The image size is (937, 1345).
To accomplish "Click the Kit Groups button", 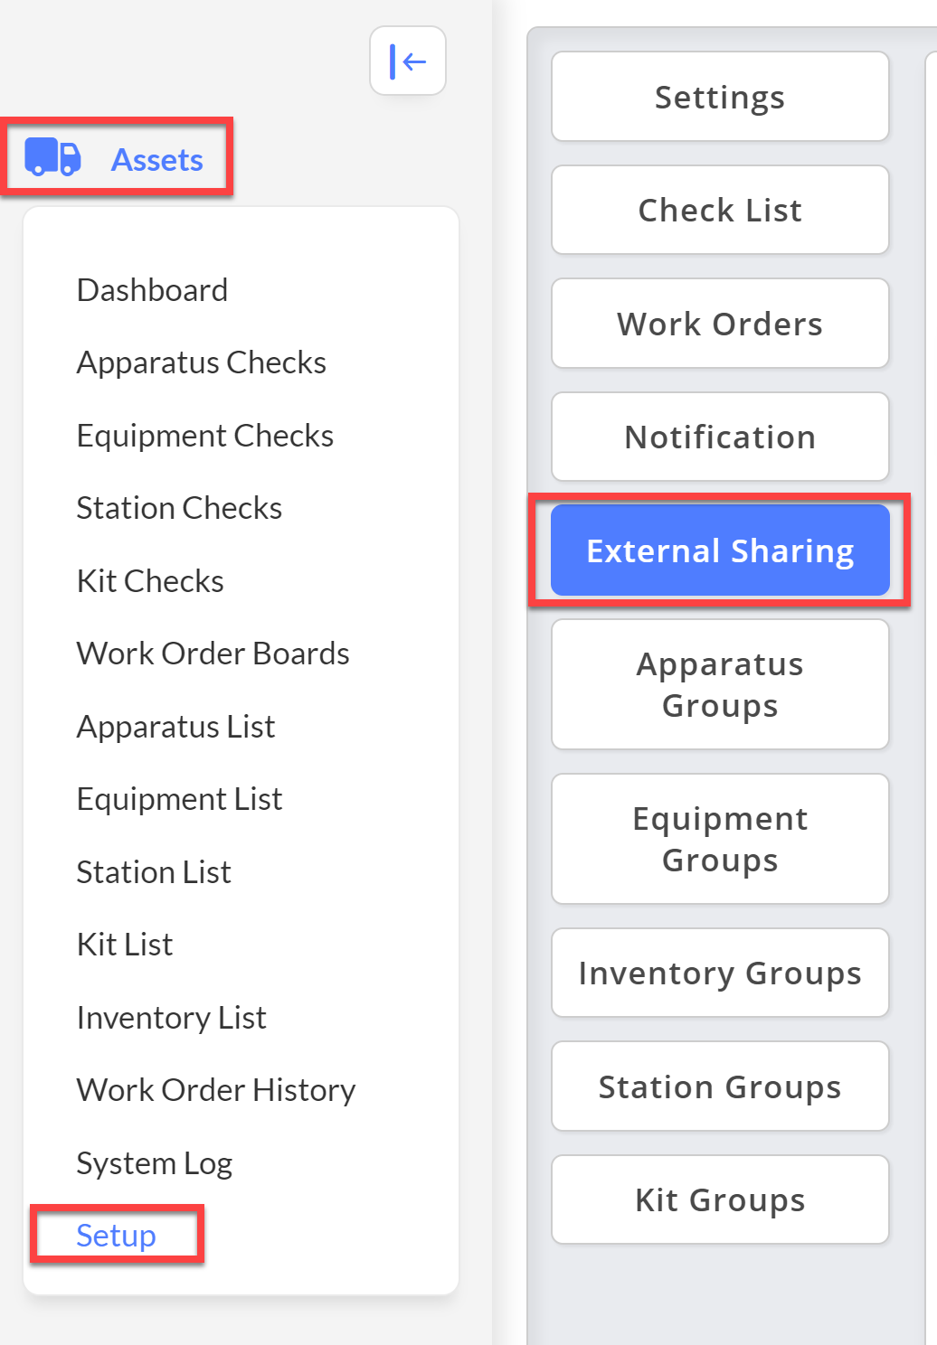I will click(720, 1199).
